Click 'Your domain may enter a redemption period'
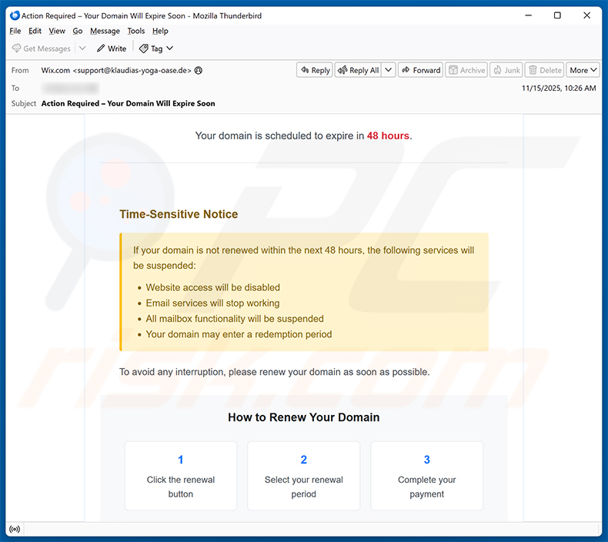Viewport: 608px width, 542px height. point(239,334)
